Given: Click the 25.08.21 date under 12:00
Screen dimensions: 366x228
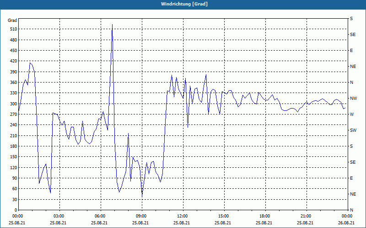Looking at the screenshot, I should 182,223.
